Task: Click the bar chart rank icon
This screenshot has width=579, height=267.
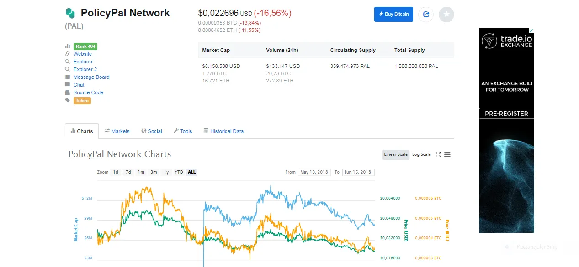Action: (x=68, y=46)
